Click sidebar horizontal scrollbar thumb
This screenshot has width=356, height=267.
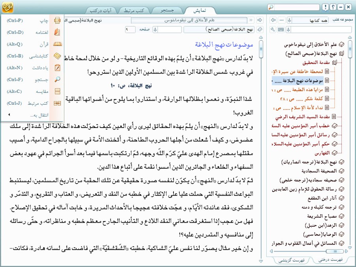(x=335, y=251)
